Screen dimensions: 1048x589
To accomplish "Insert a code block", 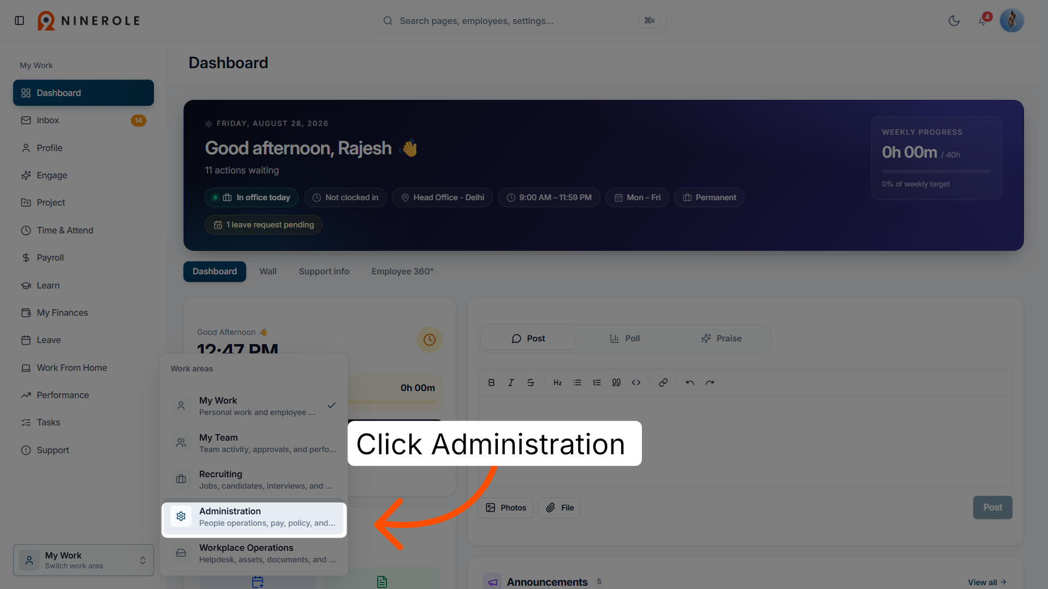I will tap(636, 383).
